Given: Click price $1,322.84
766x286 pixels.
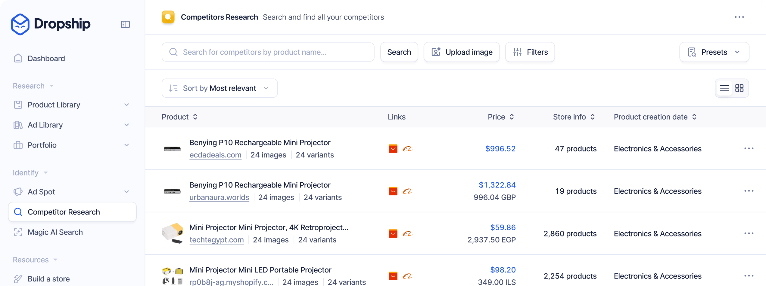Looking at the screenshot, I should [497, 185].
